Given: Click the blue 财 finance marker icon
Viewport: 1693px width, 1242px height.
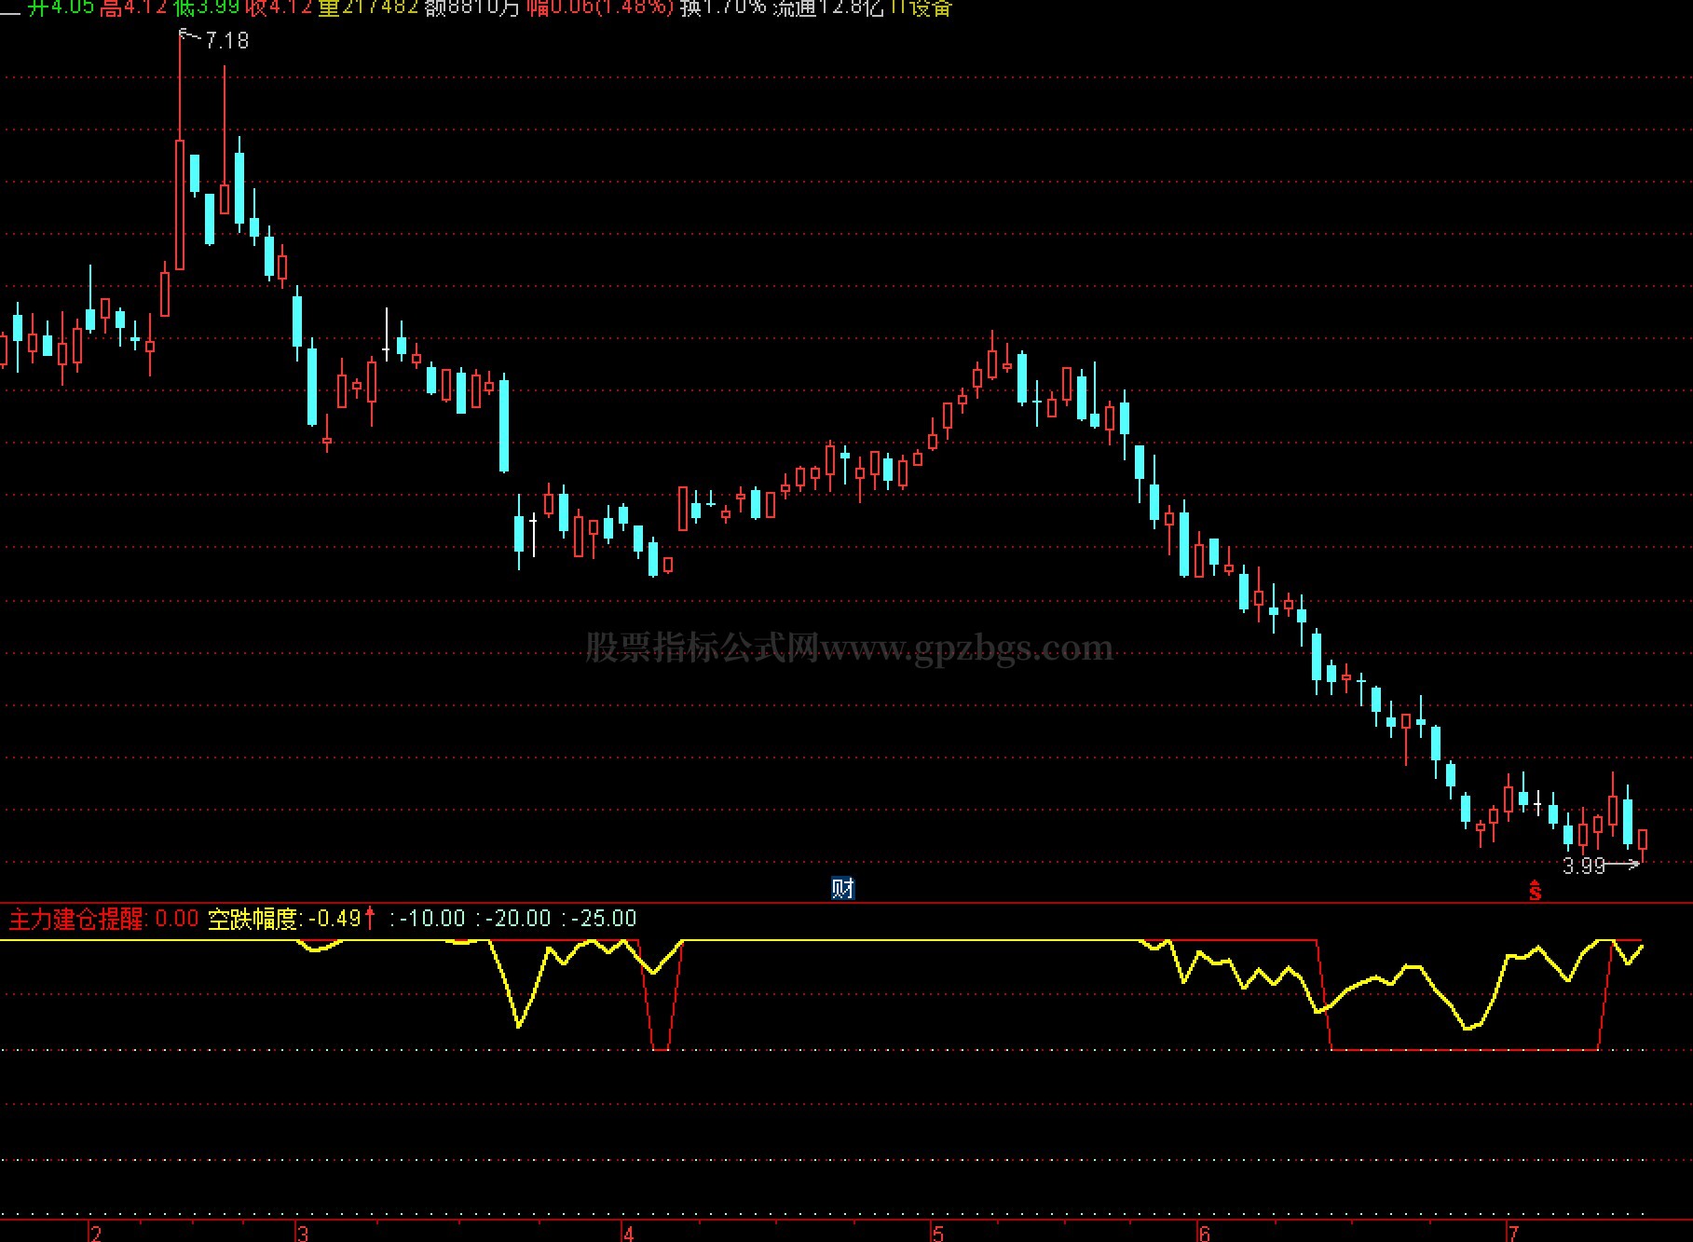Looking at the screenshot, I should tap(842, 888).
